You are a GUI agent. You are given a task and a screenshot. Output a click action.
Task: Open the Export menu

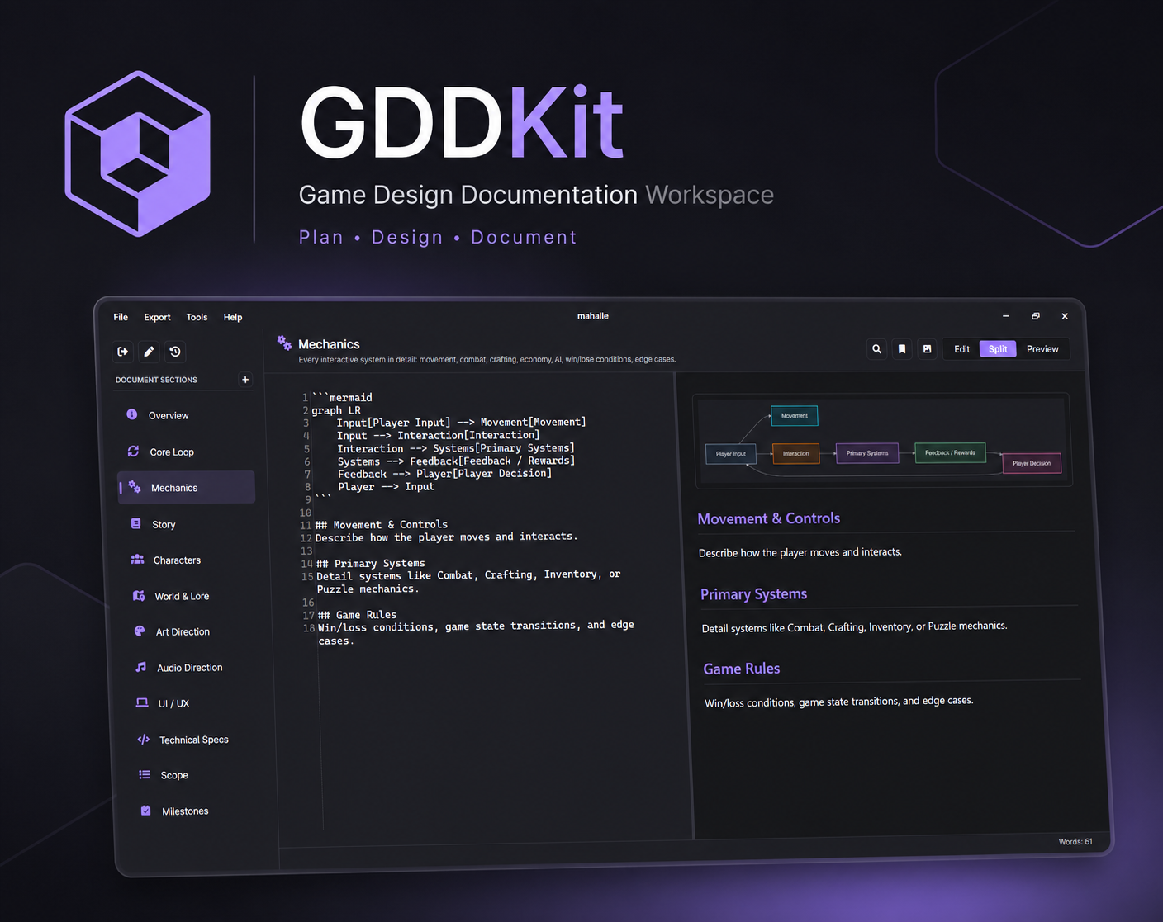[157, 317]
